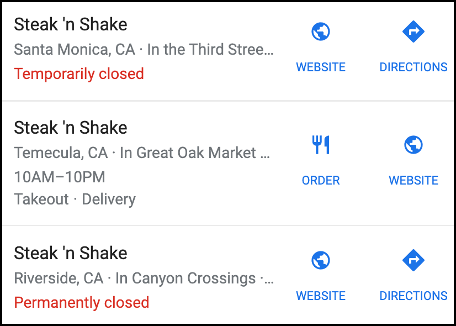Select ORDER for the Temecula Steak 'n Shake
This screenshot has width=456, height=326.
pyautogui.click(x=321, y=180)
